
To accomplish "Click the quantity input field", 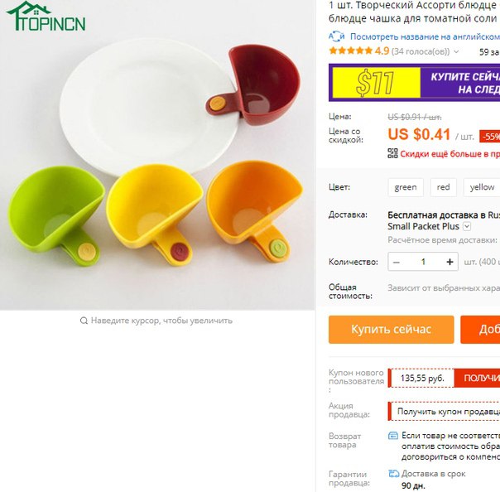I will click(423, 262).
